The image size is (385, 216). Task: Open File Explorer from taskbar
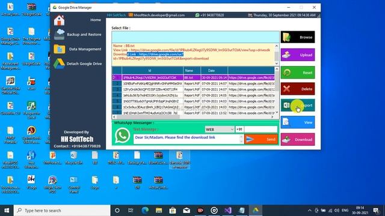point(159,211)
